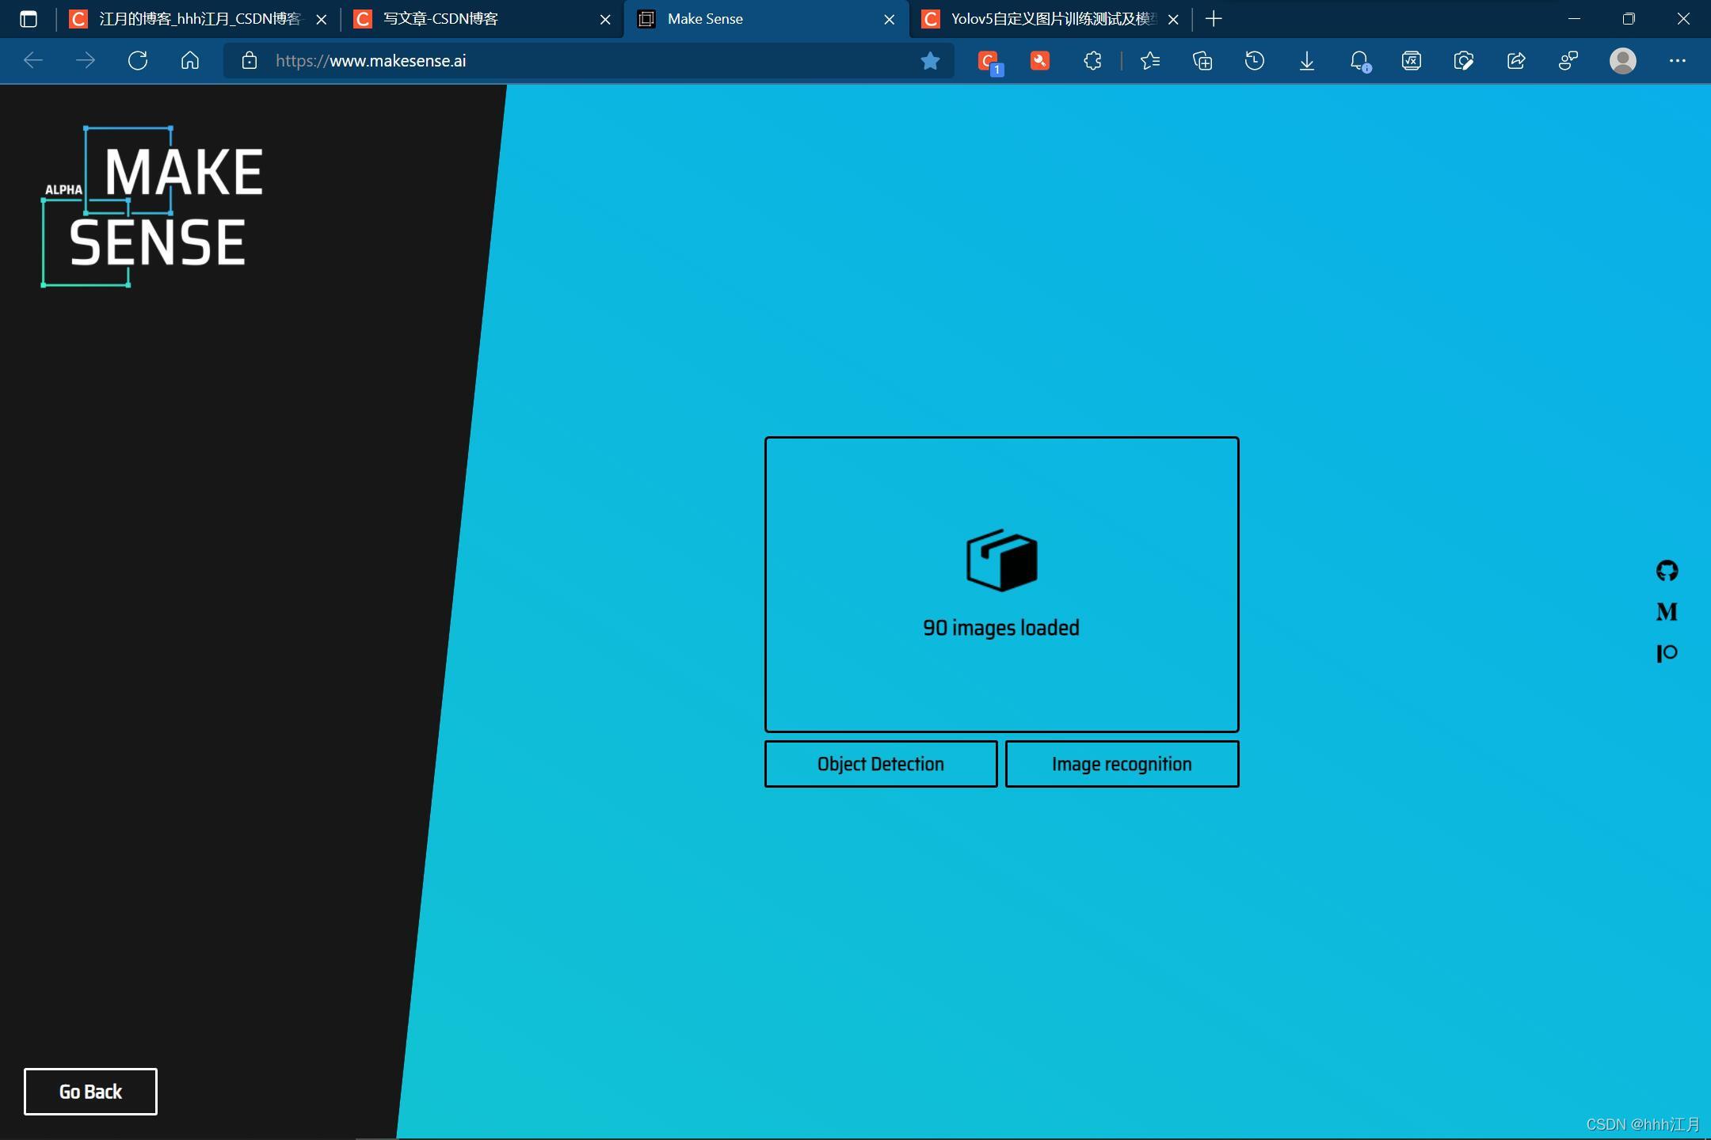Image resolution: width=1711 pixels, height=1140 pixels.
Task: Open the GitHub link icon
Action: click(x=1667, y=571)
